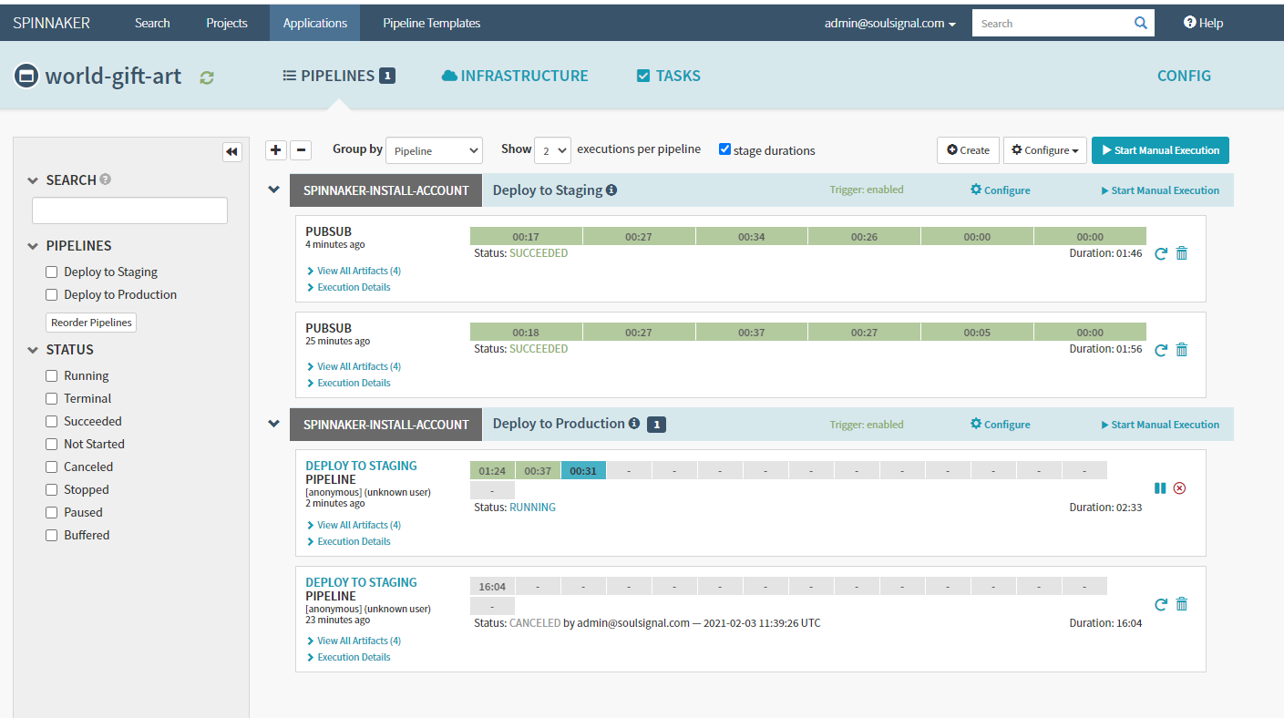Switch to the Infrastructure tab

click(515, 76)
